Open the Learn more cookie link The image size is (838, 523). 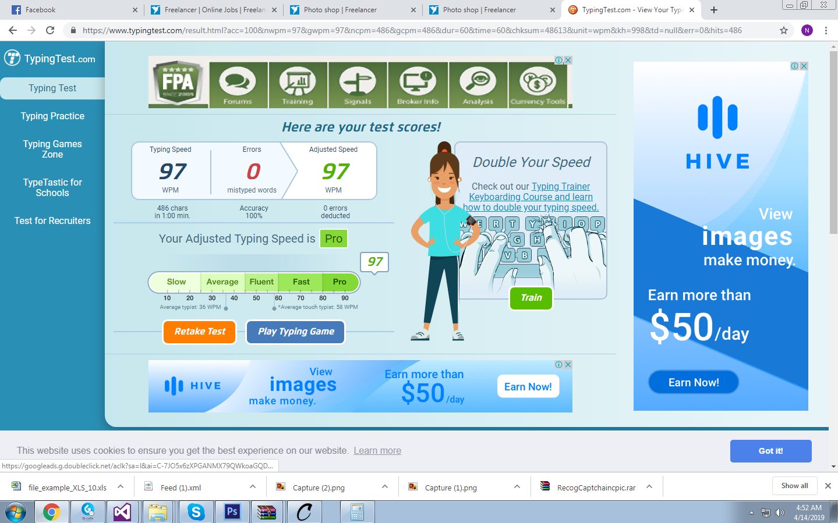tap(377, 450)
